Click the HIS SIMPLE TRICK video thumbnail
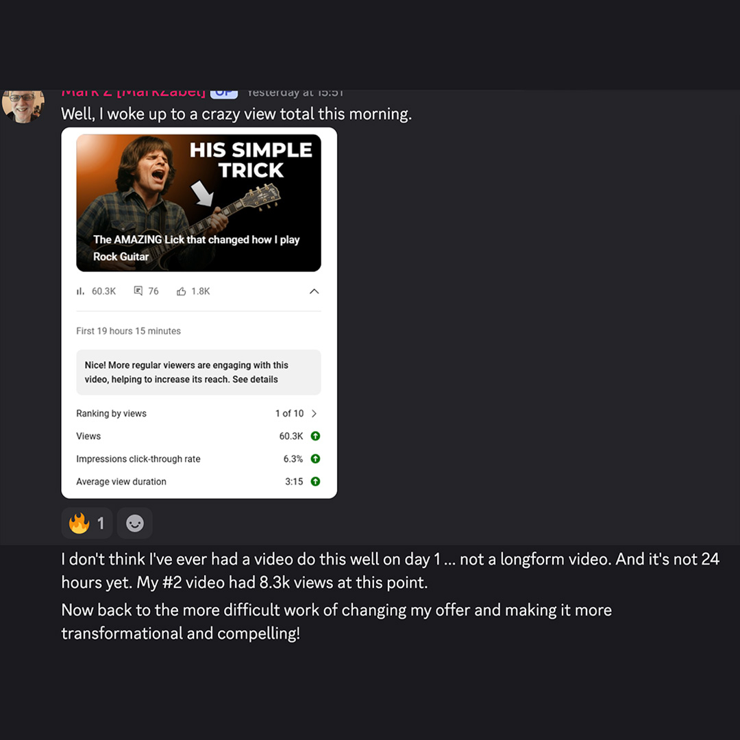Image resolution: width=740 pixels, height=740 pixels. tap(199, 203)
